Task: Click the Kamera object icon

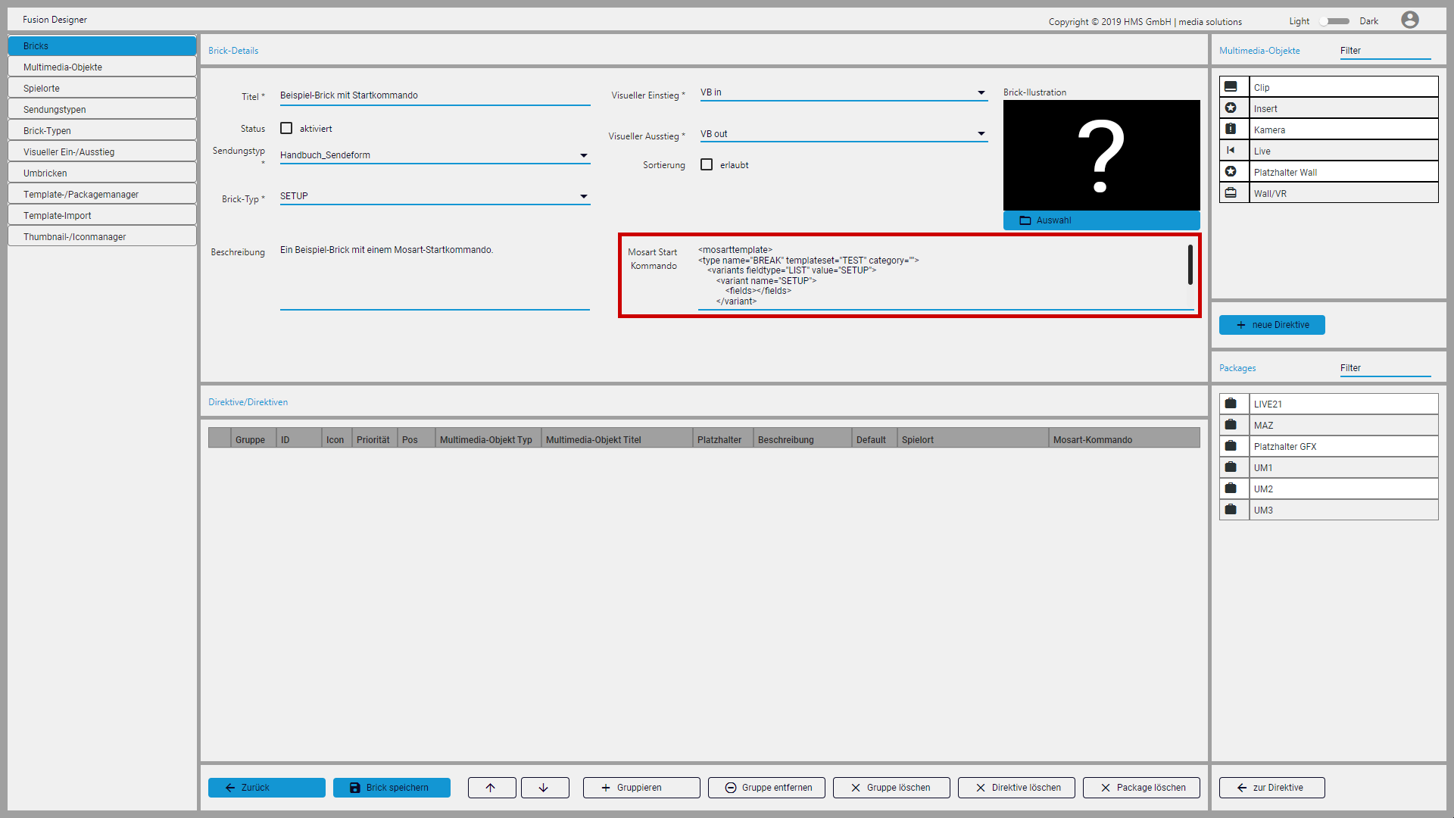Action: click(x=1231, y=130)
